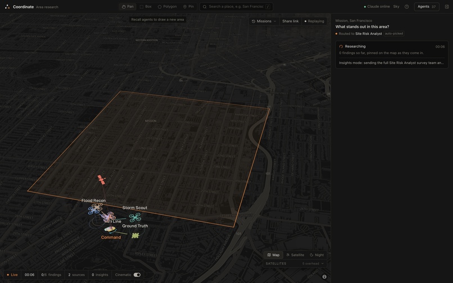Click the Researching spinner icon

pyautogui.click(x=341, y=47)
